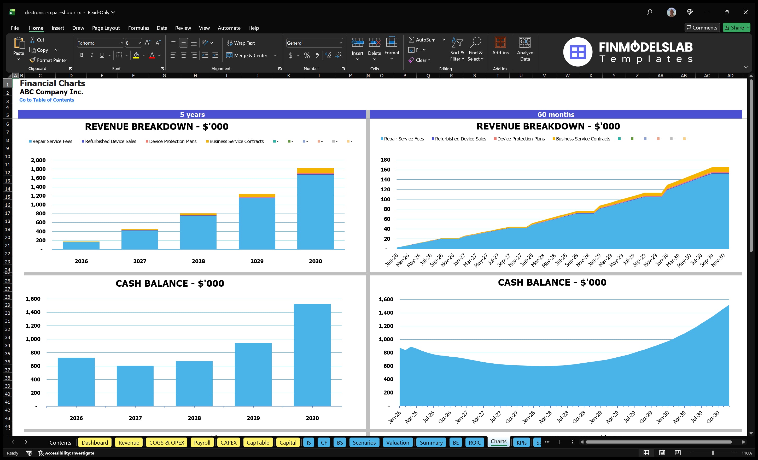
Task: Click the Go to Table of Contents link
Action: [x=47, y=100]
